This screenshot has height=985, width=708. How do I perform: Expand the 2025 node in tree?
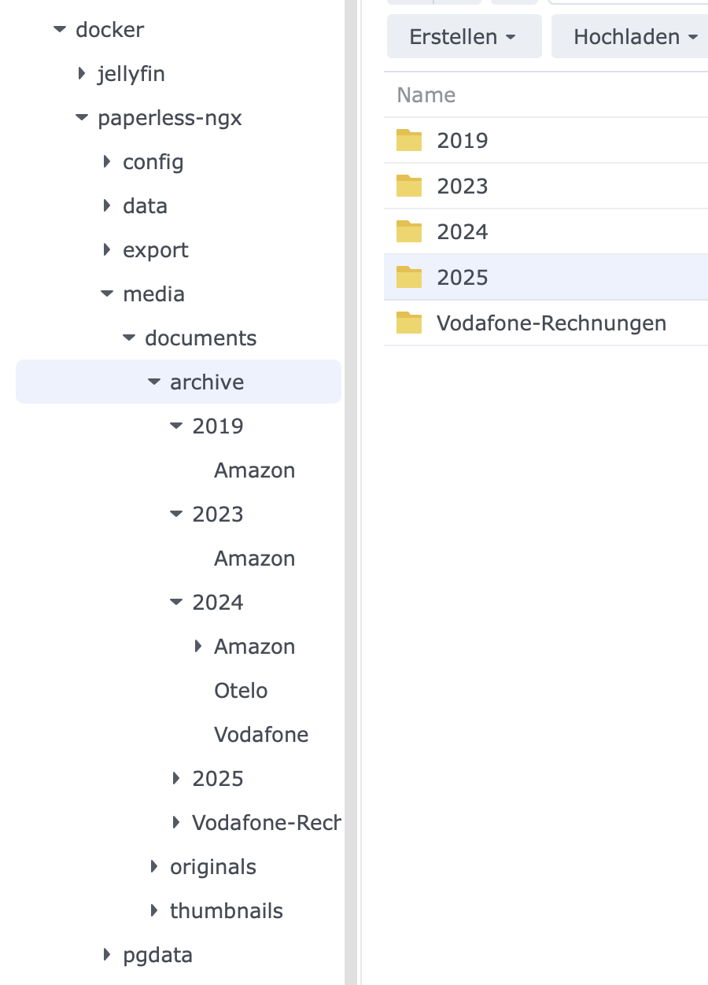(176, 779)
